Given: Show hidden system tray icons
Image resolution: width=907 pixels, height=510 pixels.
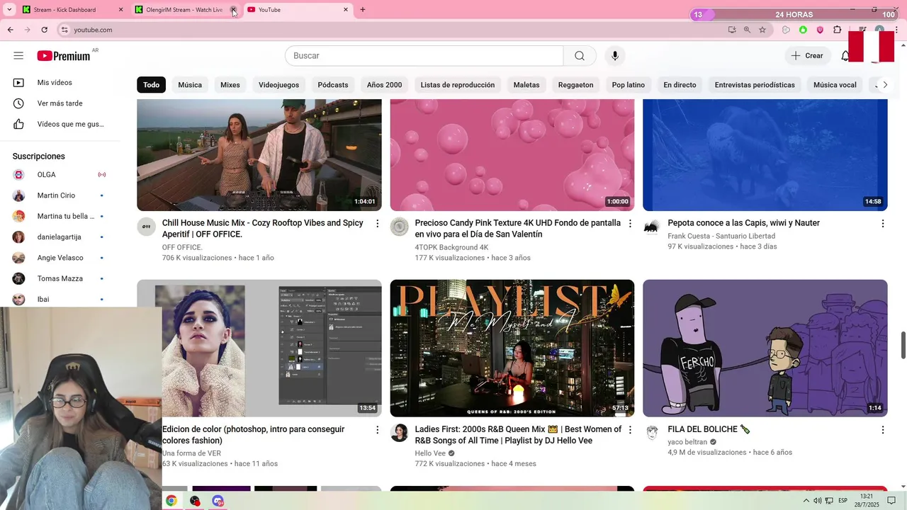Looking at the screenshot, I should (x=806, y=501).
